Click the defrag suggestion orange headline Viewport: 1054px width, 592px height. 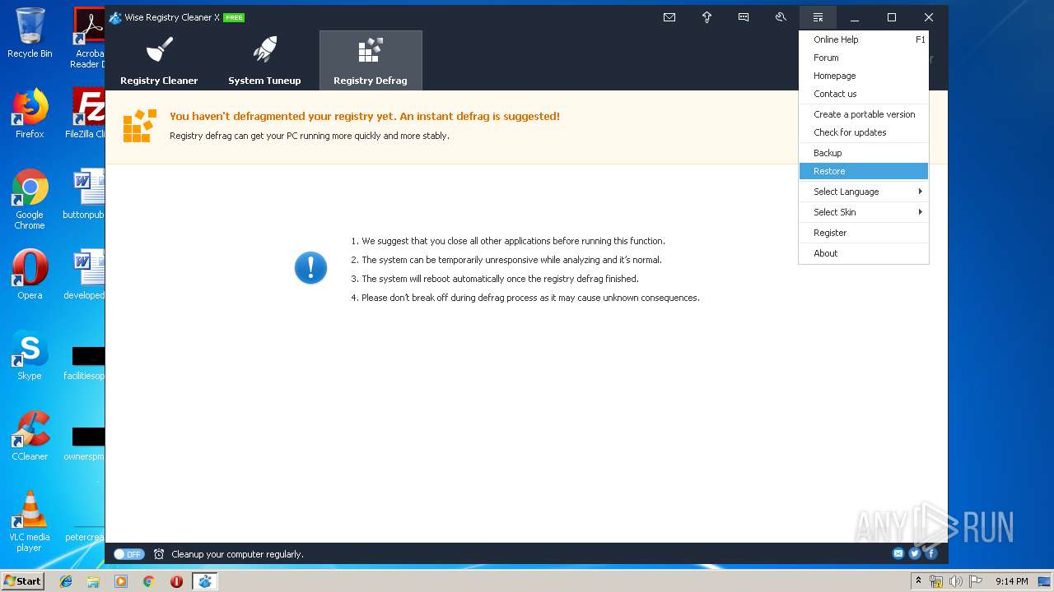pos(365,117)
